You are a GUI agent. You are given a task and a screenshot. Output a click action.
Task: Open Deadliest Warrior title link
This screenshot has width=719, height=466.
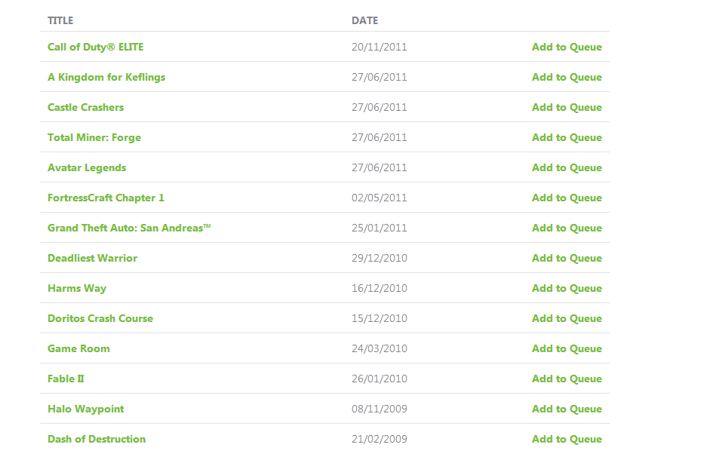tap(93, 259)
